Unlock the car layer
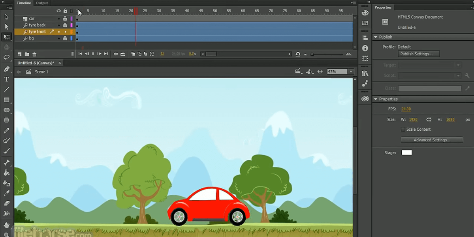This screenshot has height=237, width=474. (65, 19)
